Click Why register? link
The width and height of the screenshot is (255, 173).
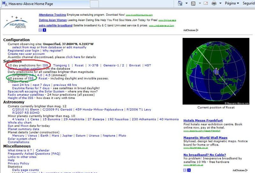coord(53,51)
